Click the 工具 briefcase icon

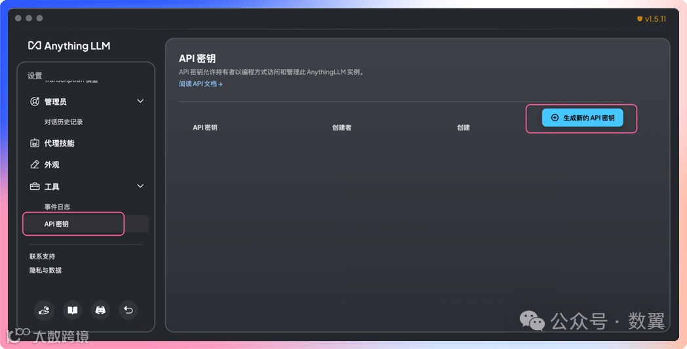point(35,187)
